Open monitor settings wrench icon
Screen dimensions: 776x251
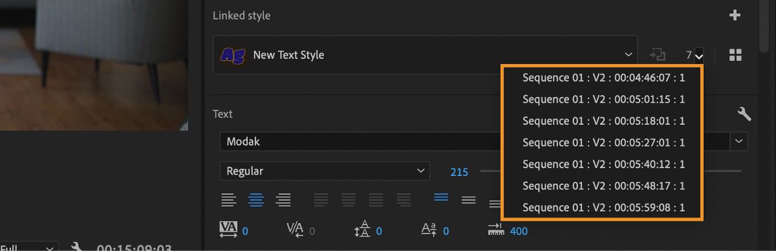pos(76,248)
